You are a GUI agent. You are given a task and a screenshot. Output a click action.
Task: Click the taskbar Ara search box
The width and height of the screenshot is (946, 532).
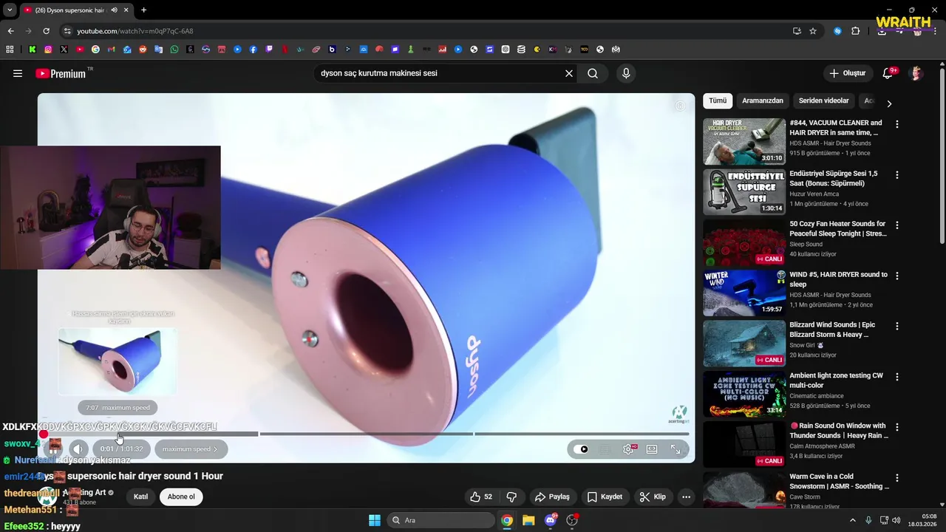[x=441, y=520]
